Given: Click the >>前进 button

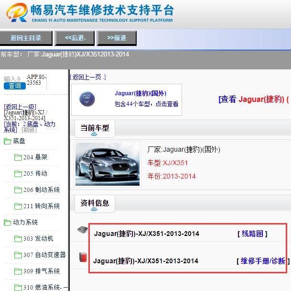Looking at the screenshot, I should point(117,38).
